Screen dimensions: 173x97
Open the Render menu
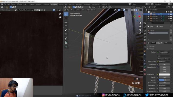click(13, 4)
